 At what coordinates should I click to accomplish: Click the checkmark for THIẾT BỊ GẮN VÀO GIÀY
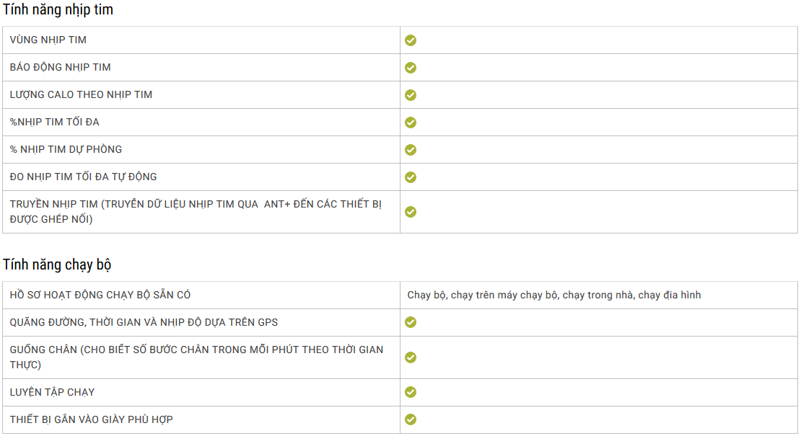pyautogui.click(x=410, y=419)
